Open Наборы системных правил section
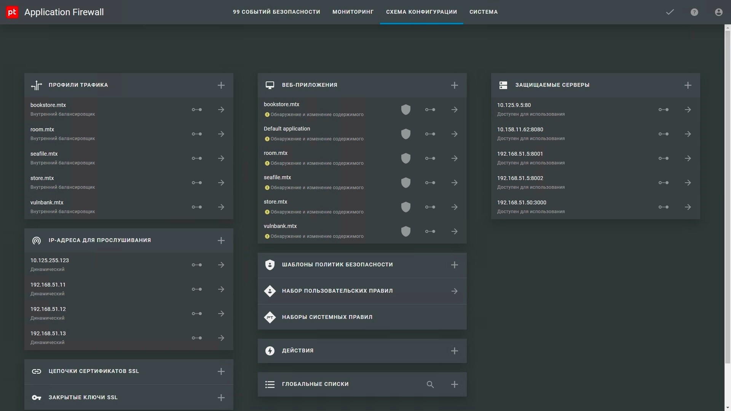731x411 pixels. pyautogui.click(x=362, y=317)
